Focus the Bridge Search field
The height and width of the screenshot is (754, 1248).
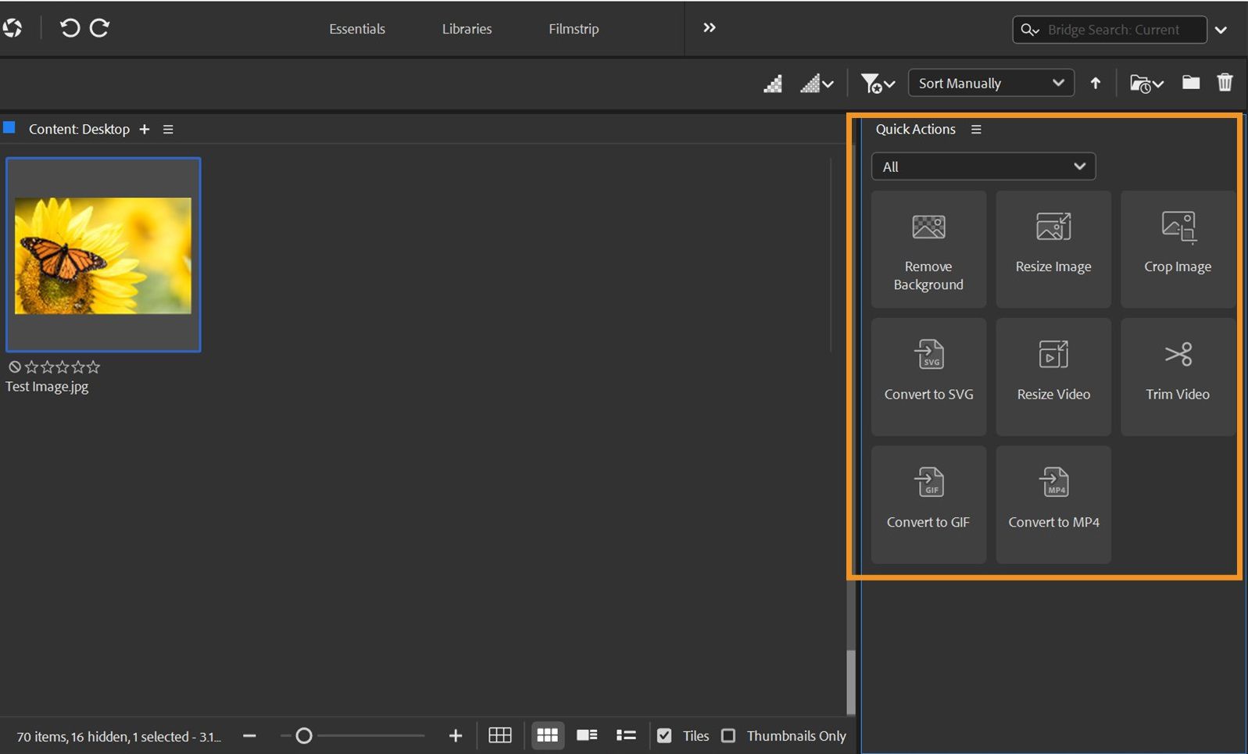1110,30
